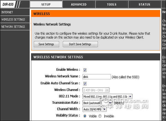Viewport: 166px width, 121px height.
Task: Toggle the Enable Wireless checkbox
Action: (x=85, y=70)
